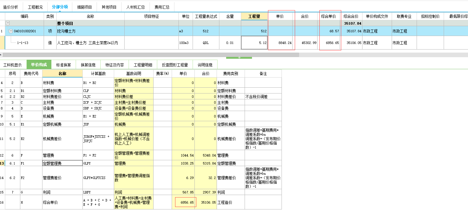Viewport: 468px width, 211px height.
Task: Click the panel splitter collapse arrow
Action: click(239, 58)
